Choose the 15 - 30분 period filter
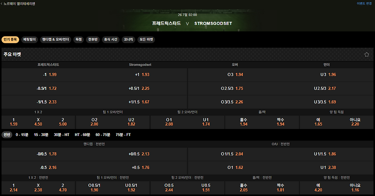Image resolution: width=375 pixels, height=196 pixels. pyautogui.click(x=41, y=134)
